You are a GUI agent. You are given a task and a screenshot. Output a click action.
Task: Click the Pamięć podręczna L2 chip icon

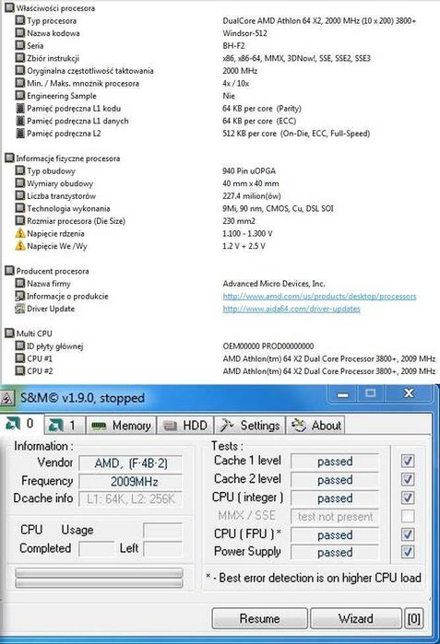(x=19, y=133)
